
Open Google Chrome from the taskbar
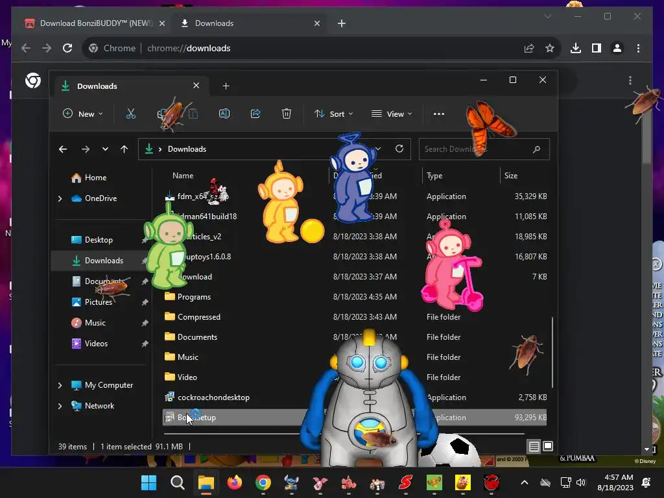(x=263, y=482)
